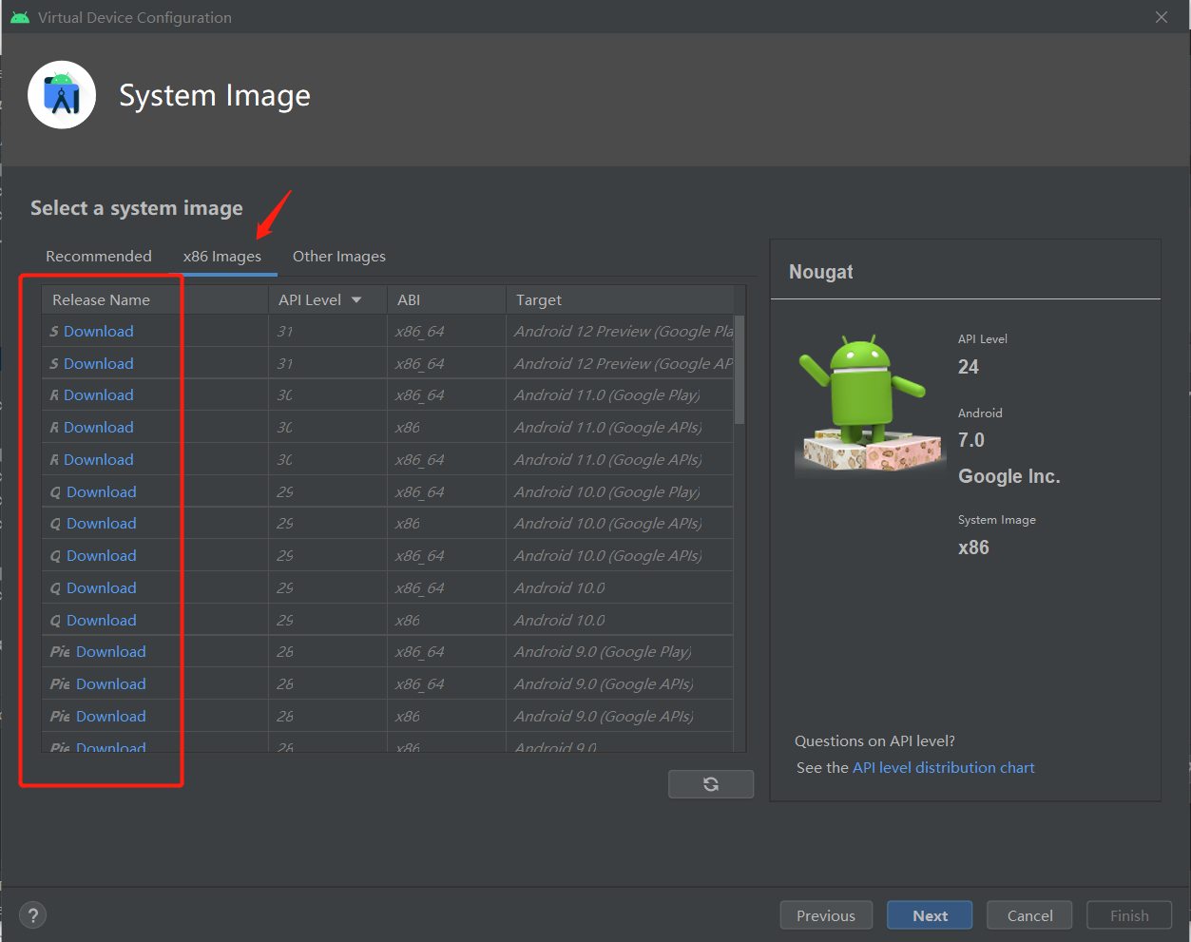Image resolution: width=1191 pixels, height=942 pixels.
Task: Sort by API Level column arrow
Action: click(x=356, y=300)
